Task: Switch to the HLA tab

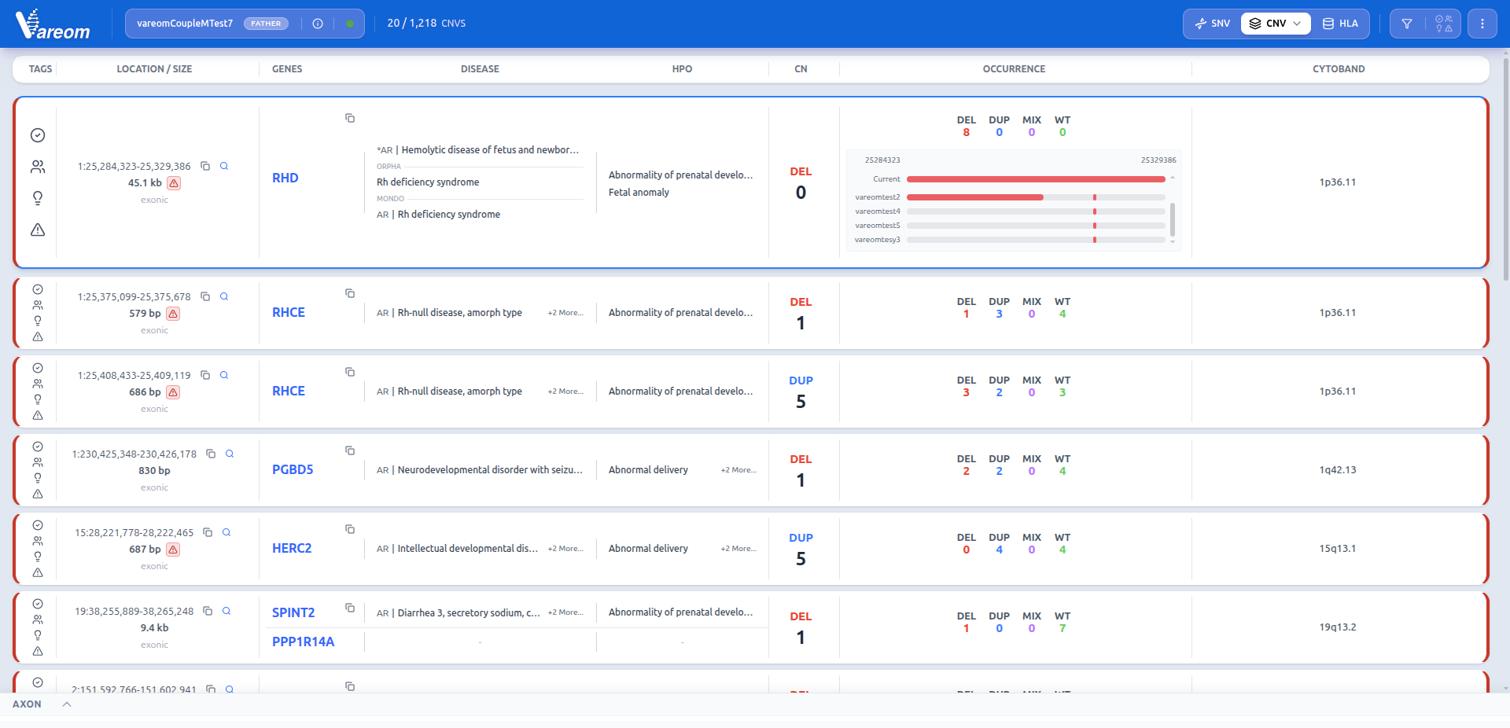Action: (1340, 24)
